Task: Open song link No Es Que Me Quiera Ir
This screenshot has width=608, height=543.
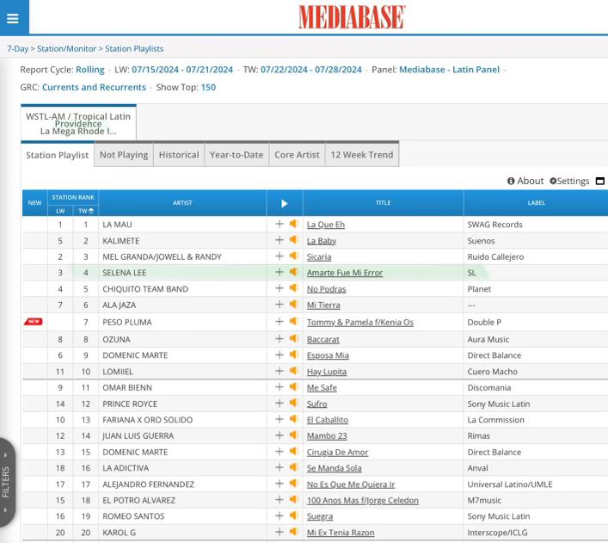Action: pos(351,484)
